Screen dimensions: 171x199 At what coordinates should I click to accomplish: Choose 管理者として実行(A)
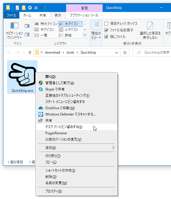(76, 83)
